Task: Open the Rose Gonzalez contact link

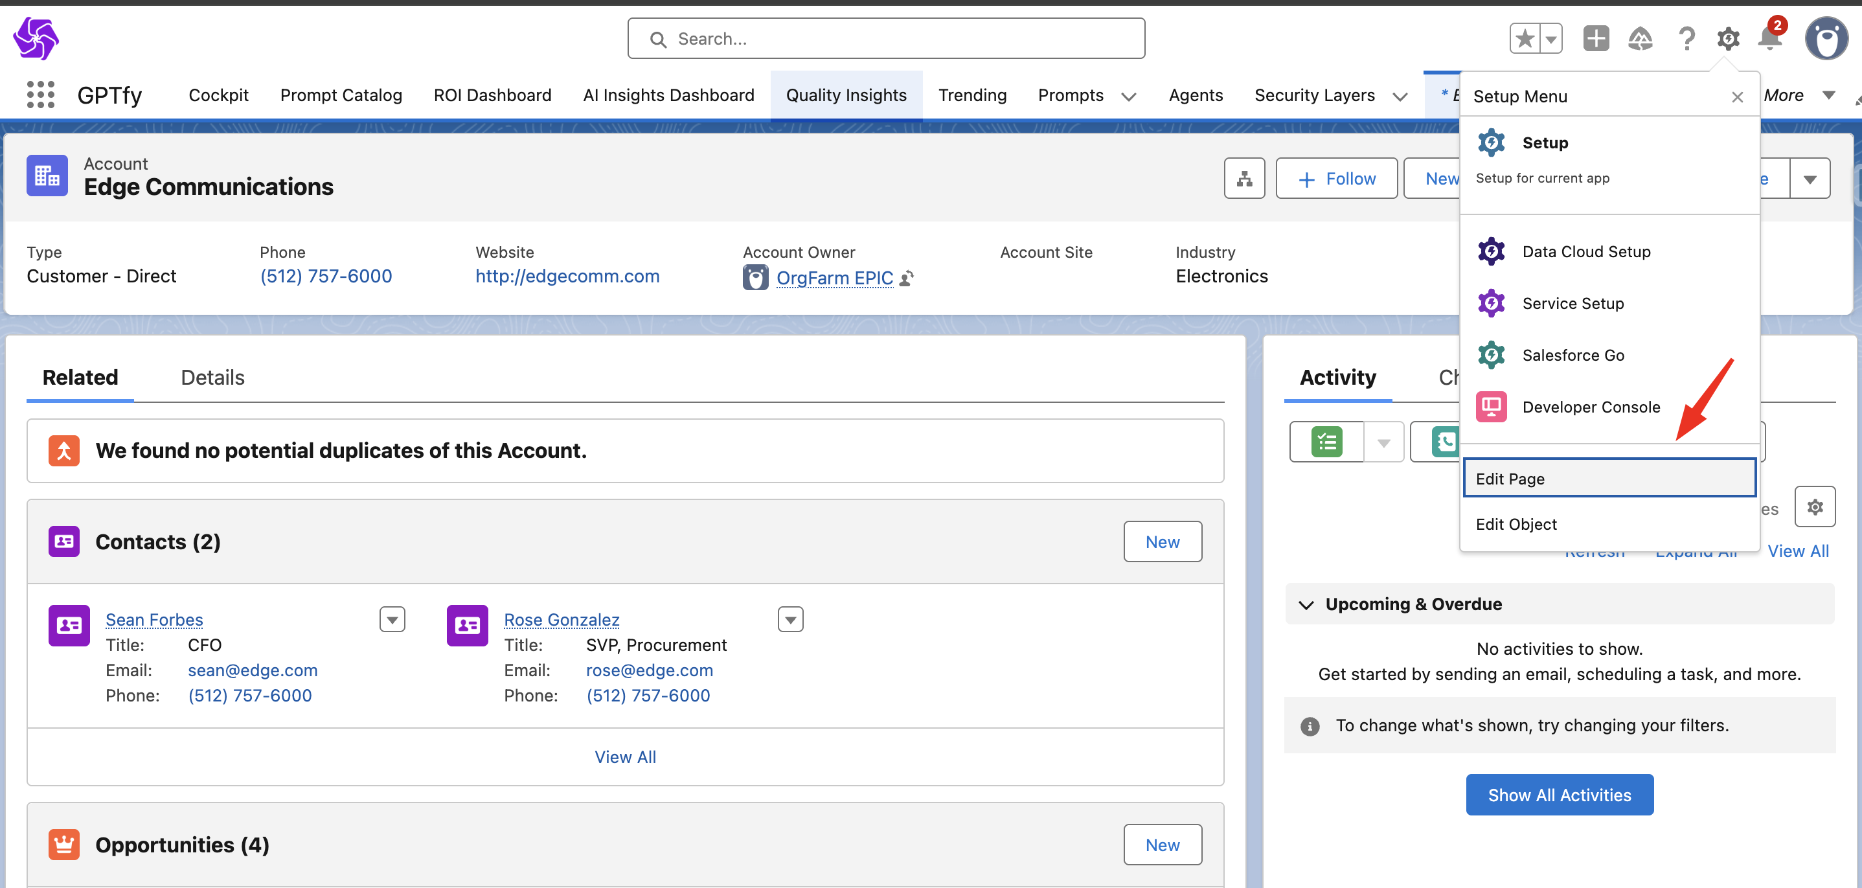Action: (561, 620)
